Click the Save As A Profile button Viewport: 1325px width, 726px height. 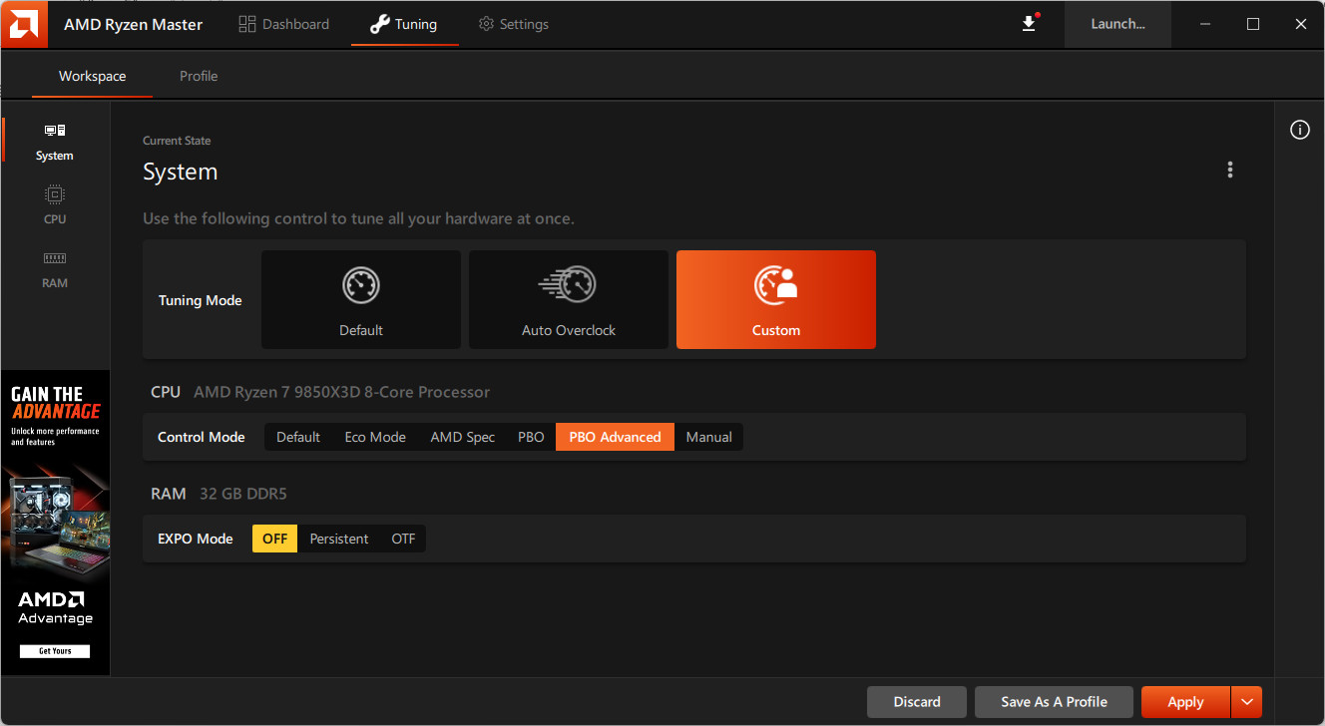pos(1054,702)
